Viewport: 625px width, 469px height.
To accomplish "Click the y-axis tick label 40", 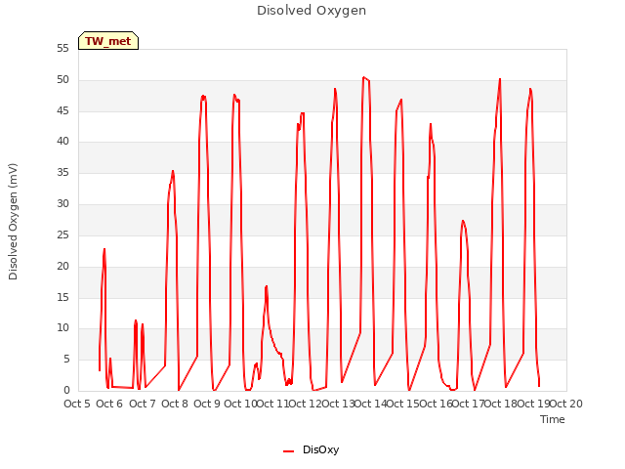I will pyautogui.click(x=62, y=142).
